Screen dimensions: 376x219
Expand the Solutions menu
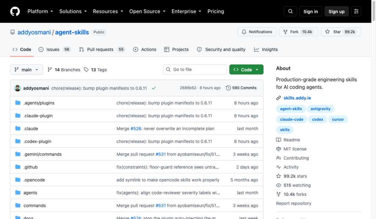pyautogui.click(x=73, y=11)
